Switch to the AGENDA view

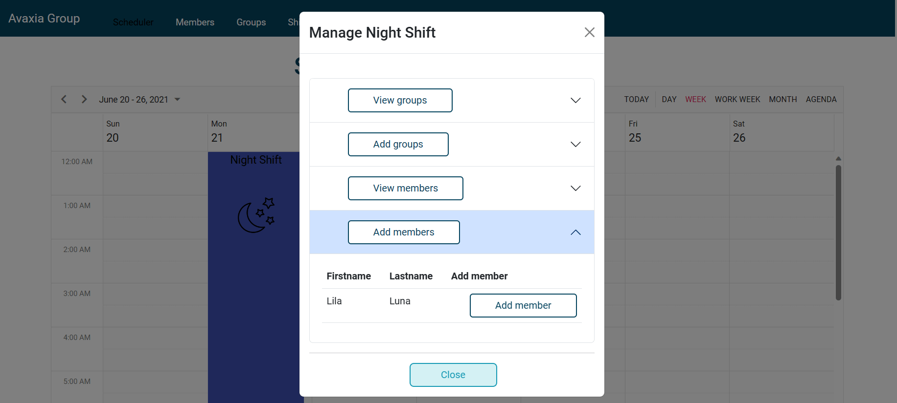click(821, 99)
